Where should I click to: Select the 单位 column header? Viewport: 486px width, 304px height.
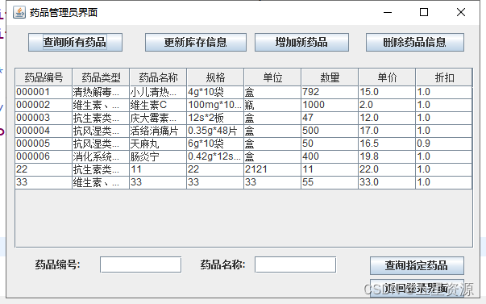click(272, 77)
